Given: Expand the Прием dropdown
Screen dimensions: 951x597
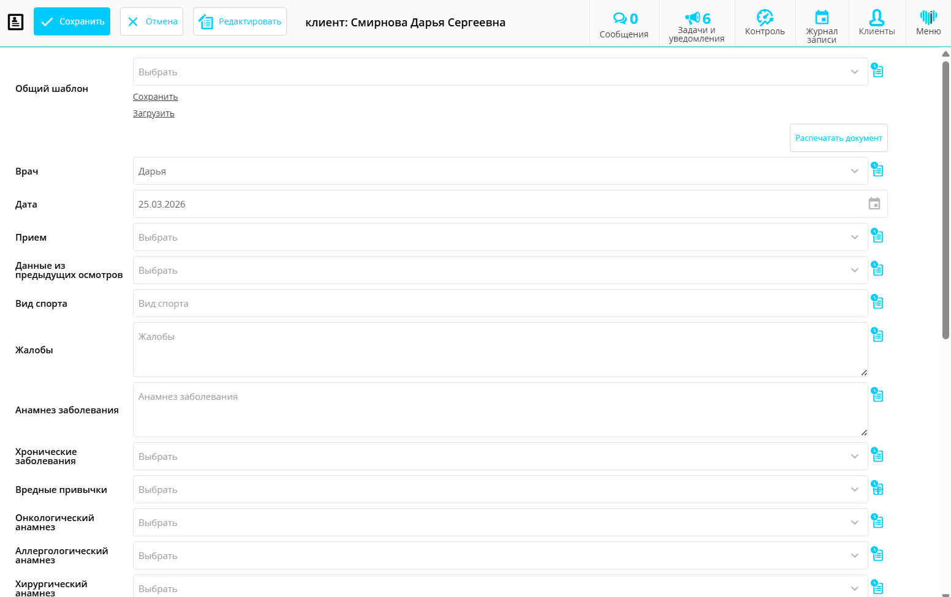Looking at the screenshot, I should click(499, 237).
